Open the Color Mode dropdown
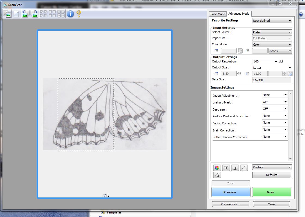Screen dimensions: 305x217 tap(272, 45)
